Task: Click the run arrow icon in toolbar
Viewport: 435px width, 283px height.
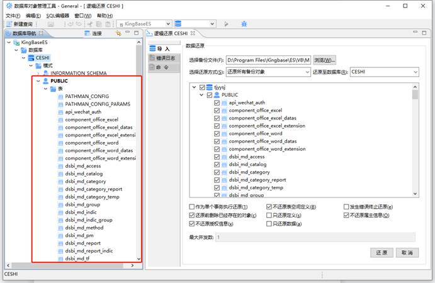Action: tap(226, 24)
